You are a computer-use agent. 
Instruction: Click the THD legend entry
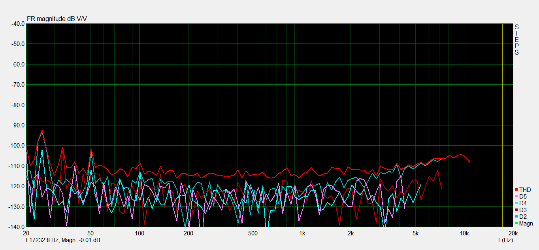[523, 190]
